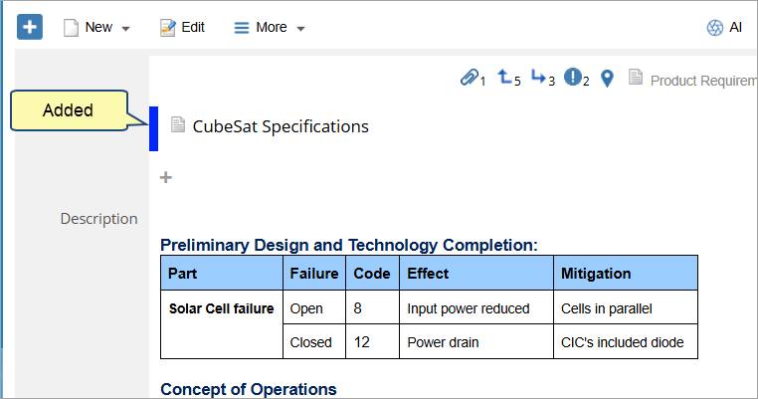Click the Concept of Operations heading
758x399 pixels.
(x=249, y=389)
